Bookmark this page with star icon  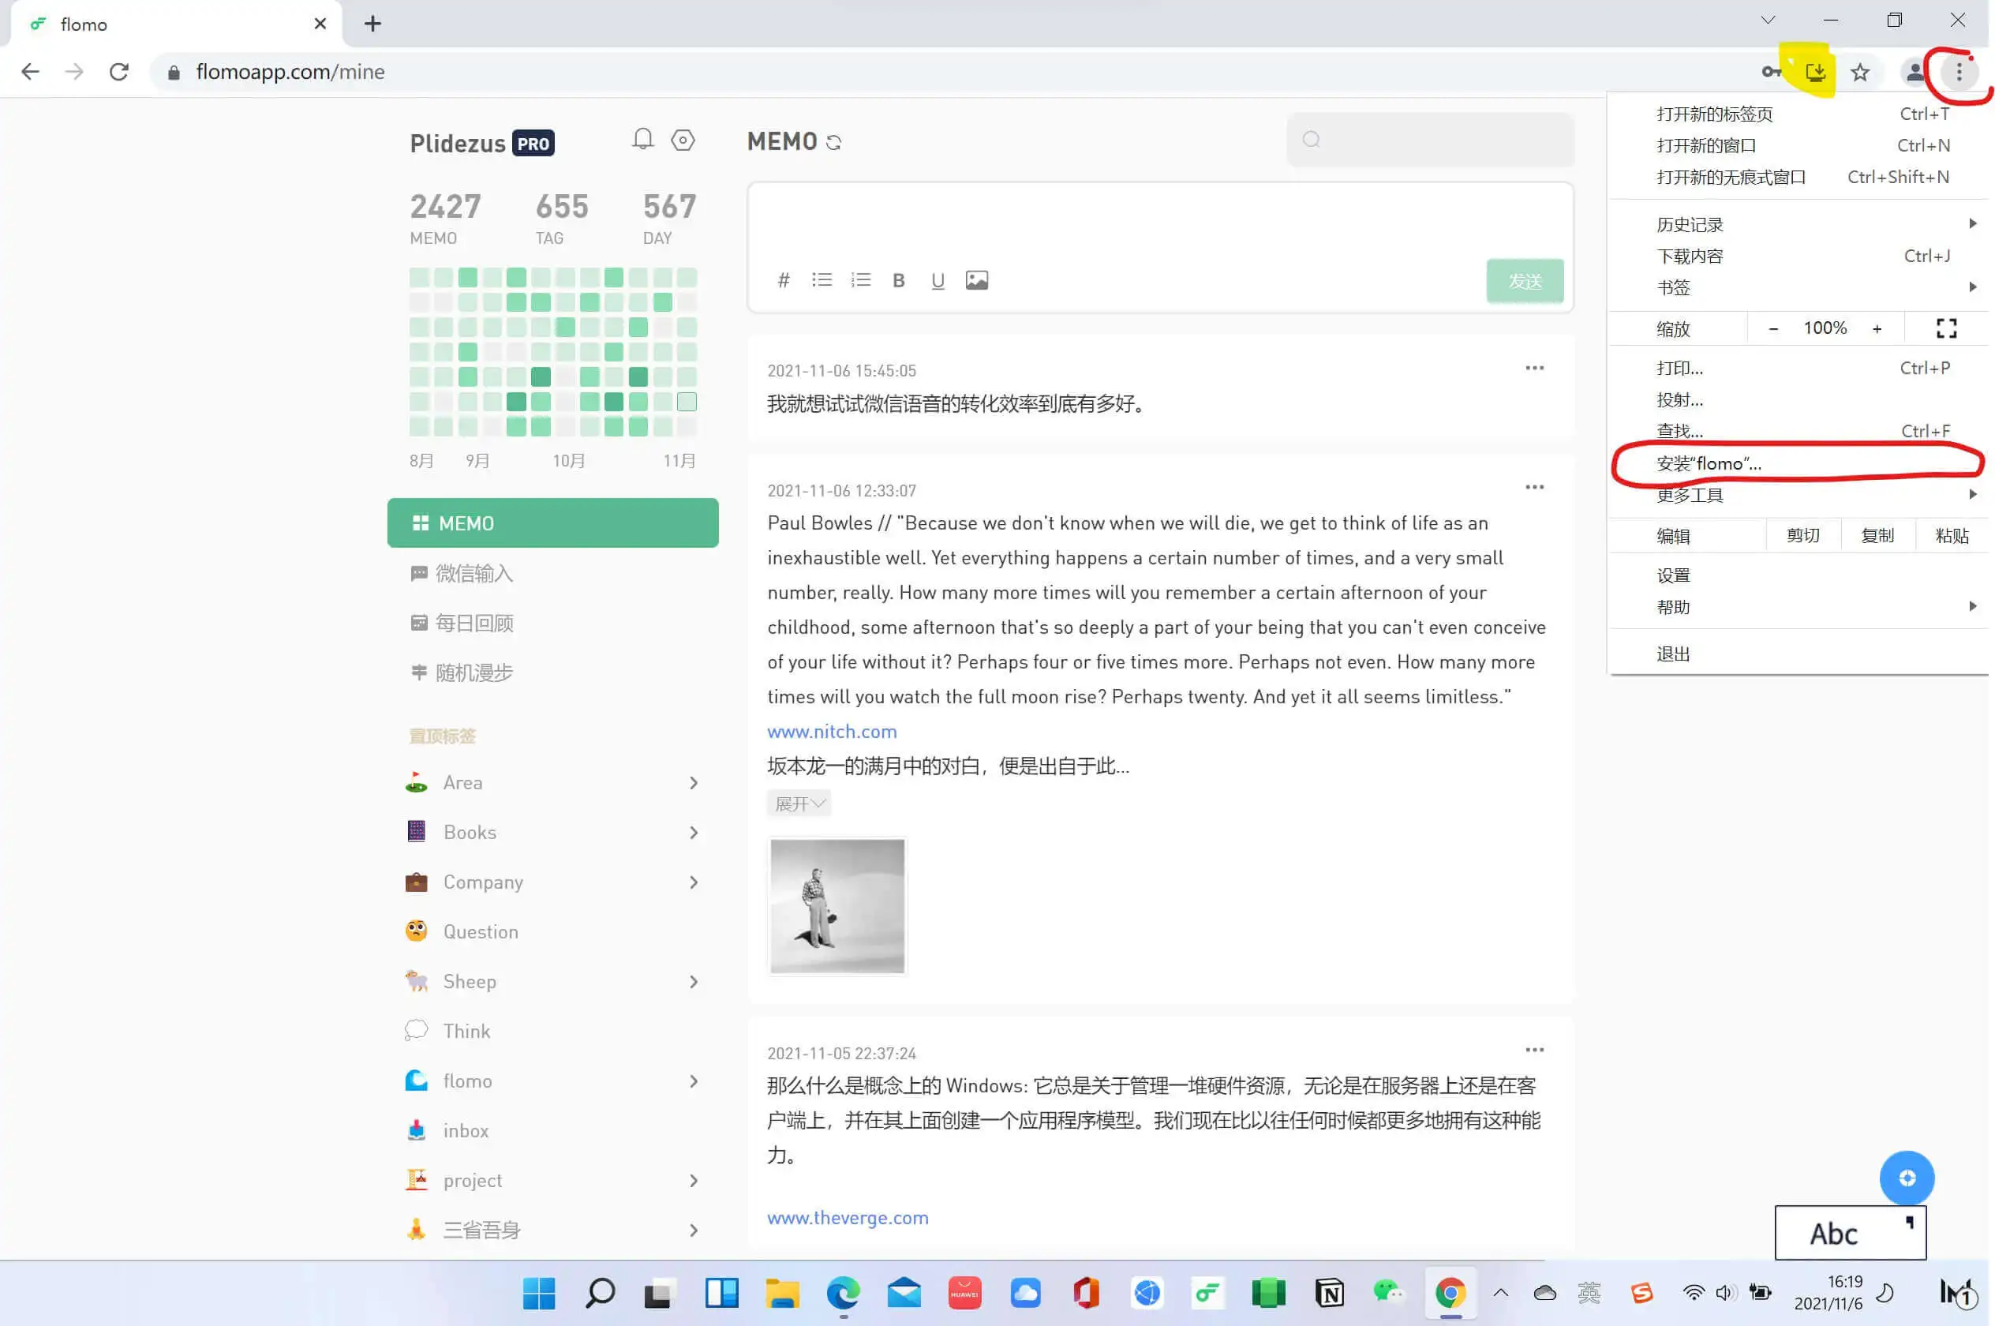pos(1860,73)
